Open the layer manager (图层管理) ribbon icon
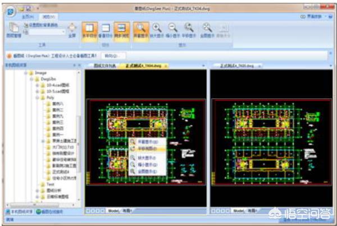Screen dimensions: 337x226 click(x=13, y=30)
